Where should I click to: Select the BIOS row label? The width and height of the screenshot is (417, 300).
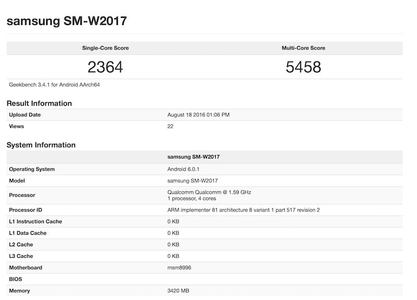(16, 279)
